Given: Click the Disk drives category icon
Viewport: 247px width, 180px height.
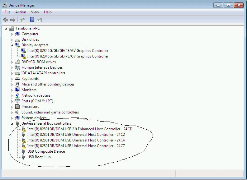Looking at the screenshot, I should point(17,40).
